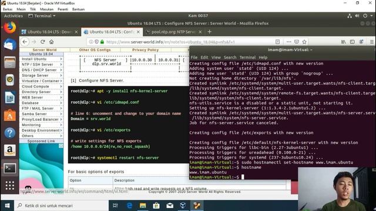Go back one page in Firefox
Viewport: 376px width, 211px height.
[x=25, y=42]
